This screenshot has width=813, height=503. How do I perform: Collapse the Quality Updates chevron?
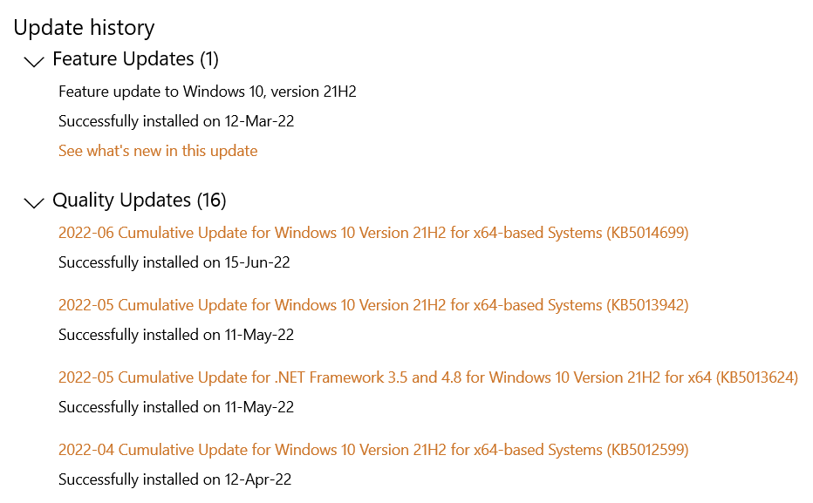[34, 202]
